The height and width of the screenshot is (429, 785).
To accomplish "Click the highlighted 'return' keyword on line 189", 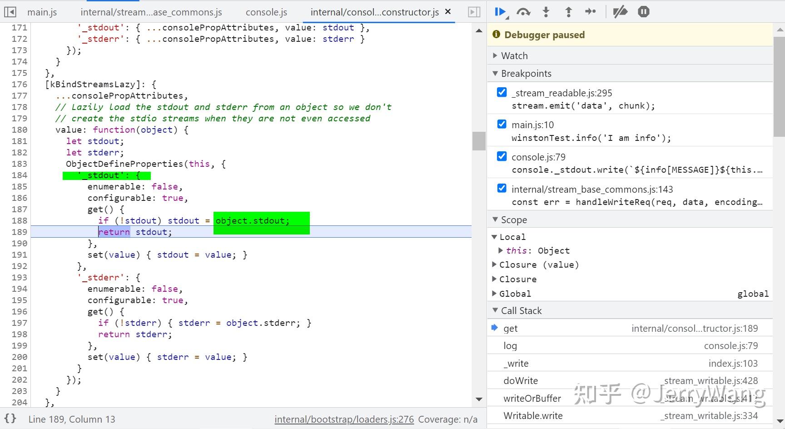I will click(x=114, y=232).
